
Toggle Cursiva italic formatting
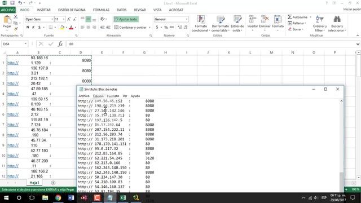33,27
